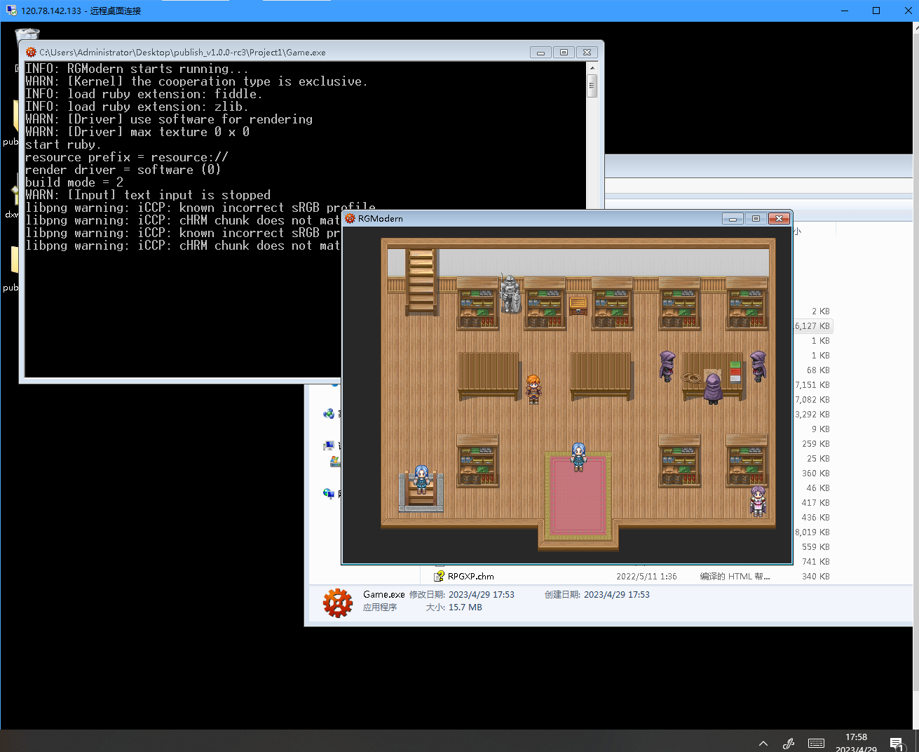919x752 pixels.
Task: Click the hooded figure right of the table
Action: tap(758, 366)
